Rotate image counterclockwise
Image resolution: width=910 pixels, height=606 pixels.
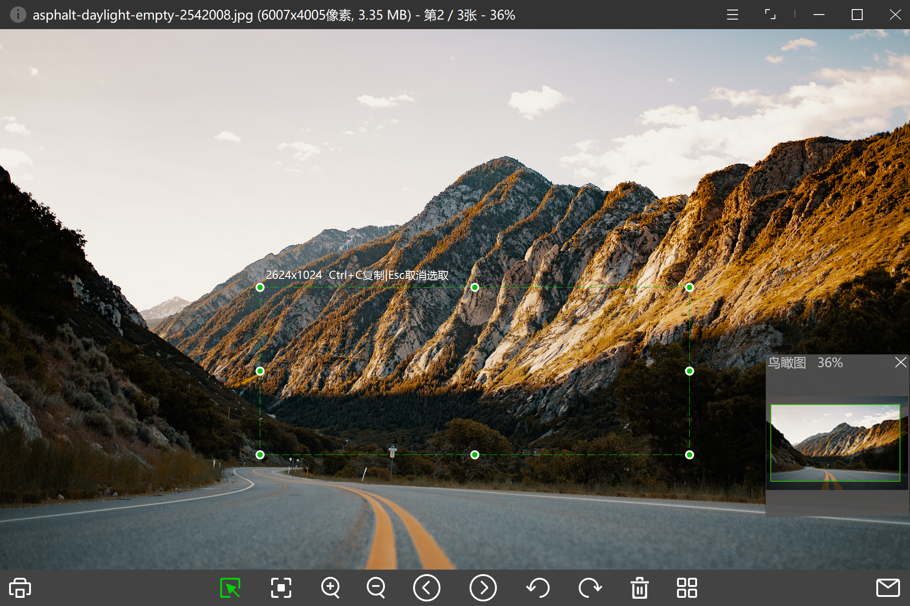click(538, 588)
